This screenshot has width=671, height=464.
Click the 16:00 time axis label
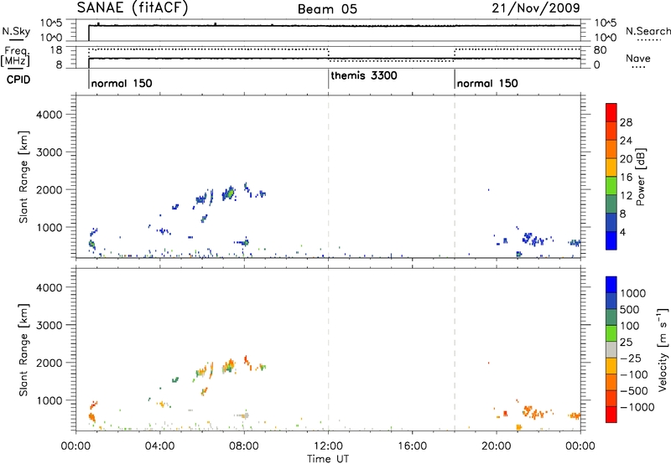point(412,446)
